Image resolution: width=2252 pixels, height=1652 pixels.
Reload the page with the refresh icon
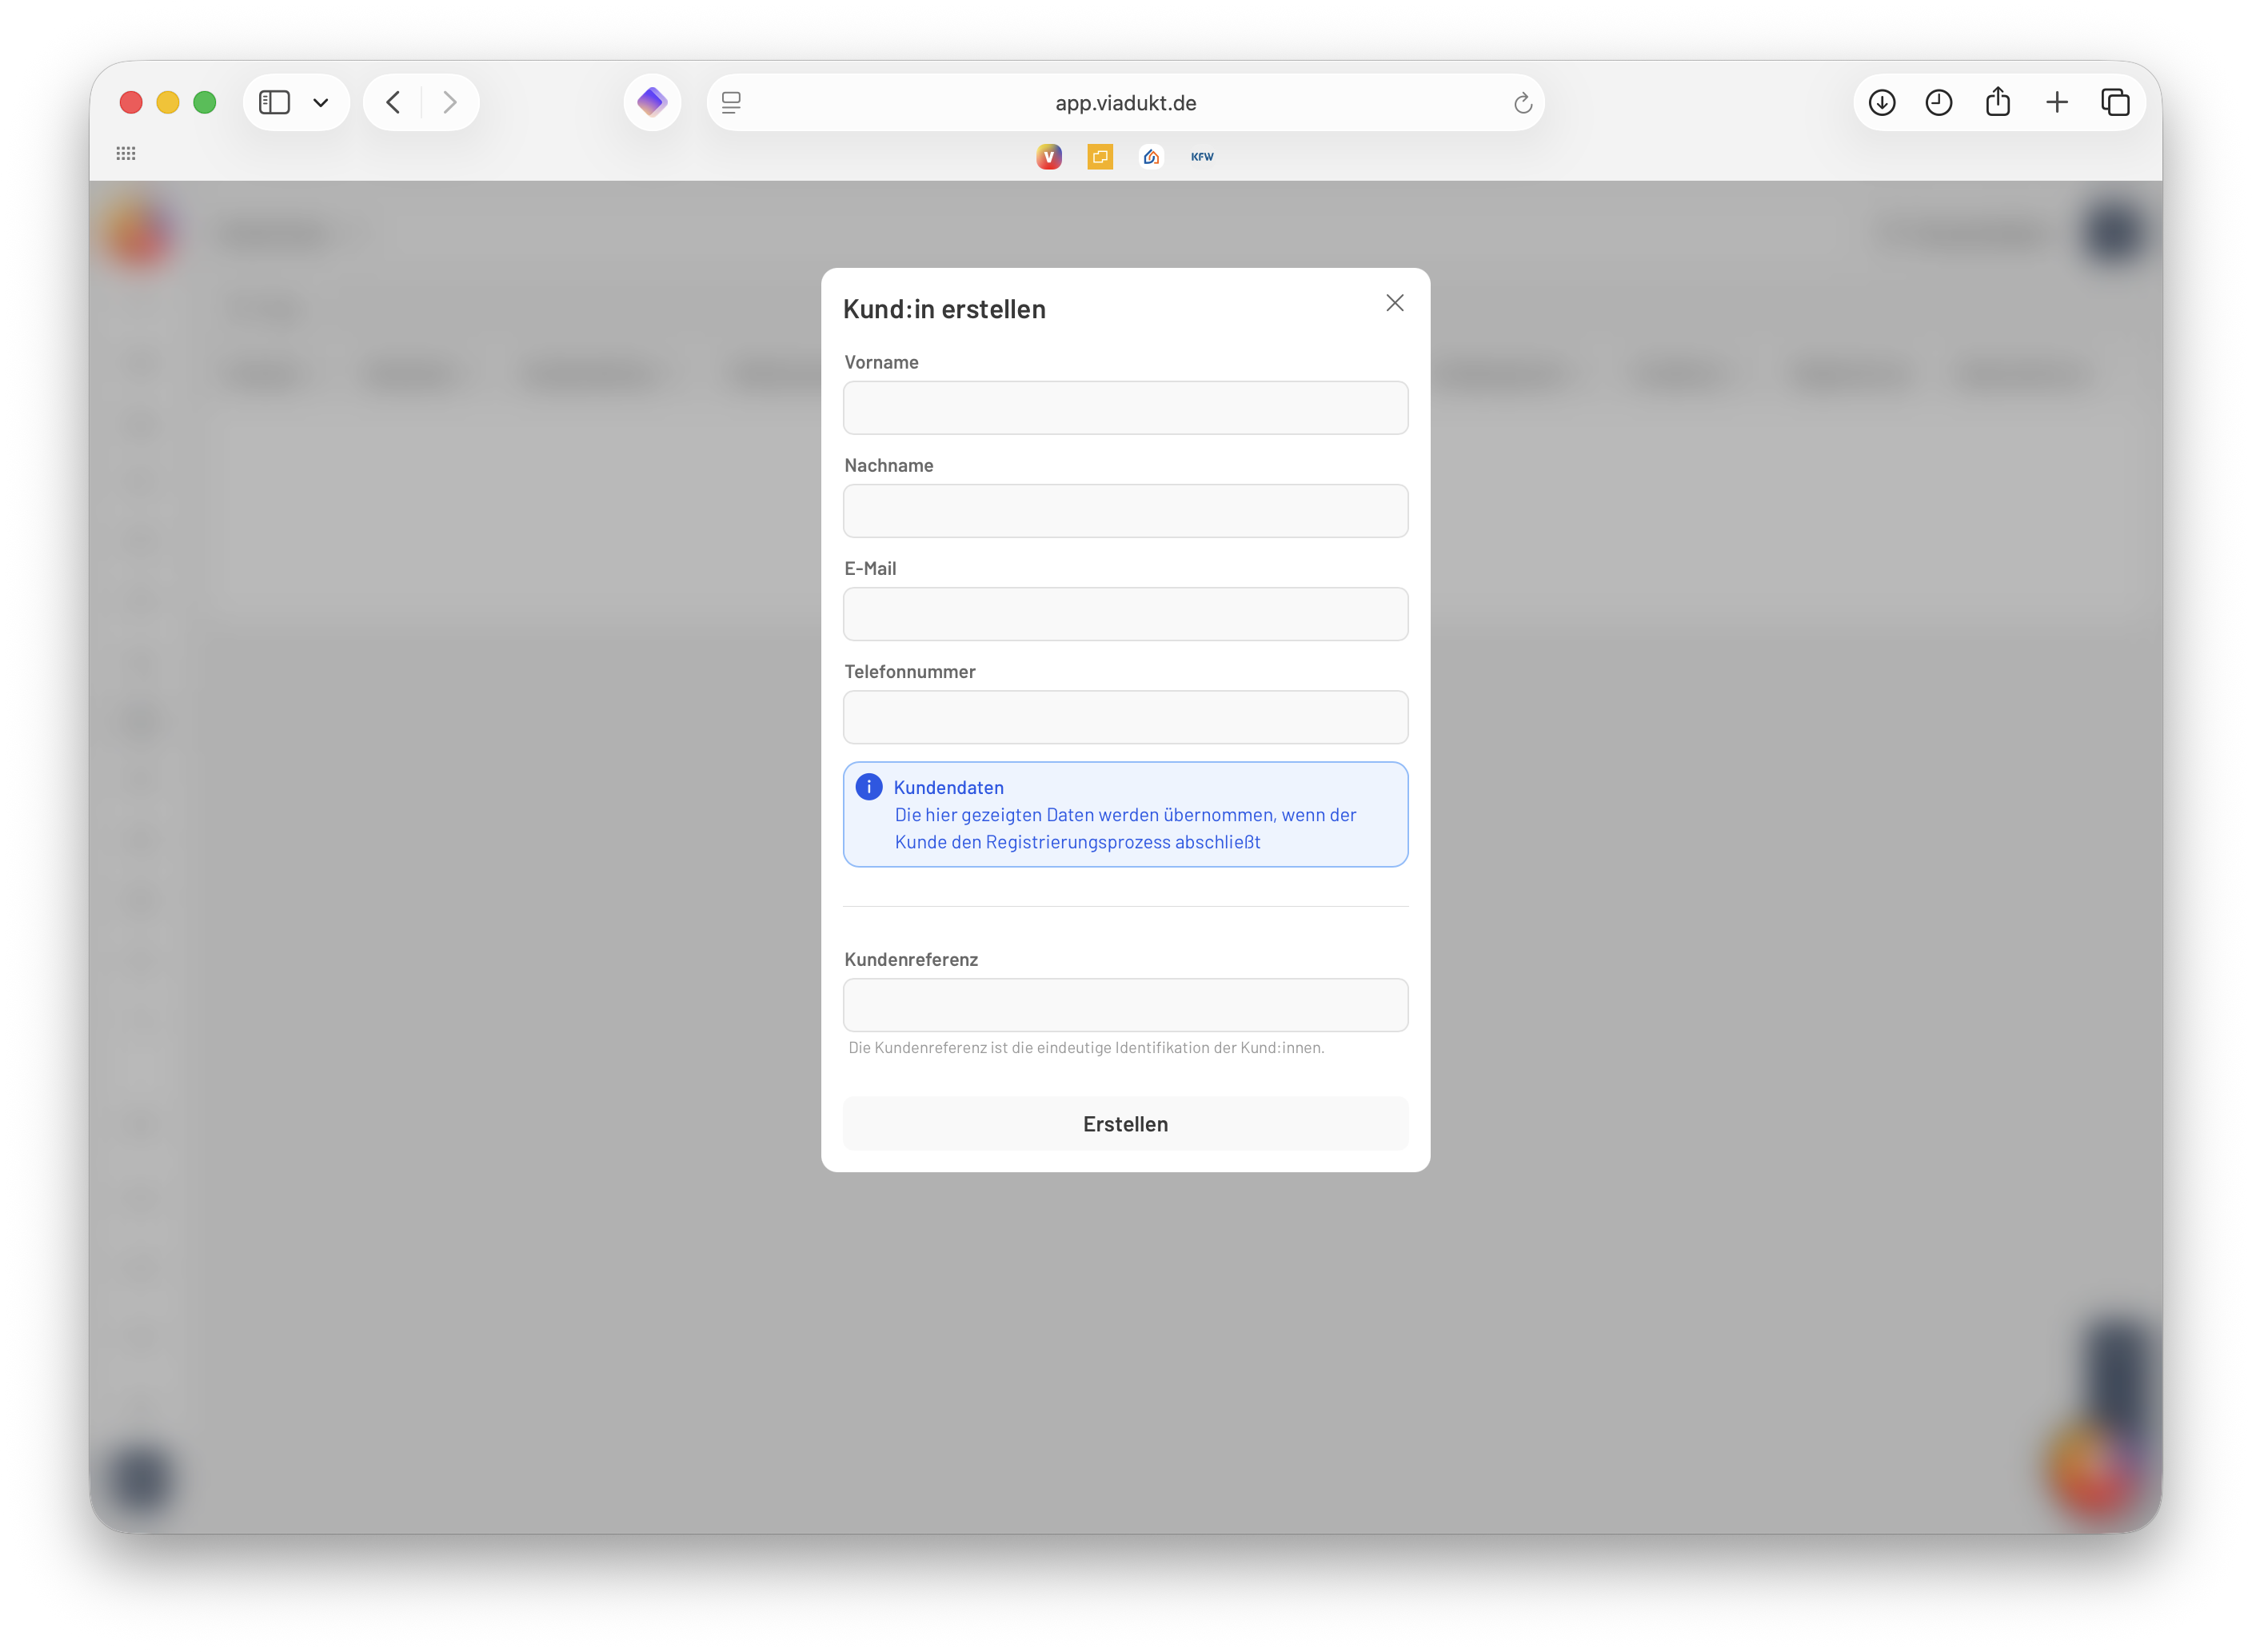(x=1522, y=103)
